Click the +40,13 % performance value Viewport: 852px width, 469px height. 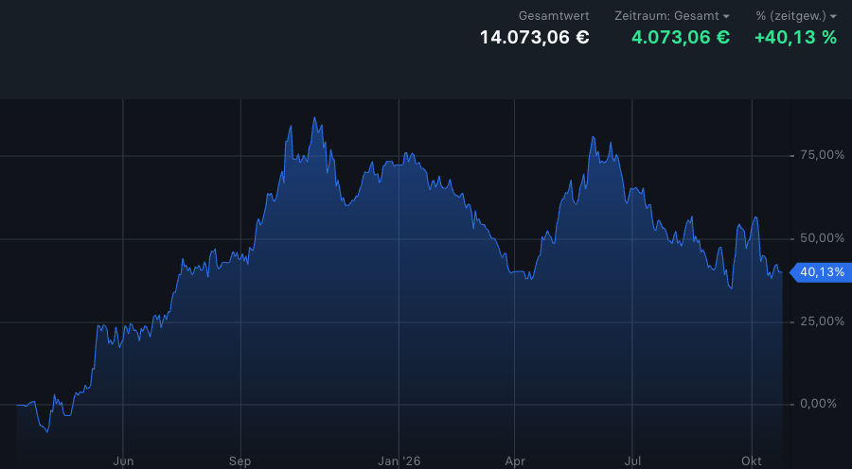click(795, 38)
